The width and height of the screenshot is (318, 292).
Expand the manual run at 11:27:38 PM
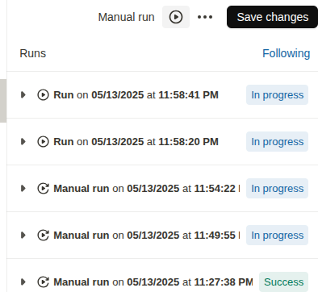pyautogui.click(x=23, y=282)
